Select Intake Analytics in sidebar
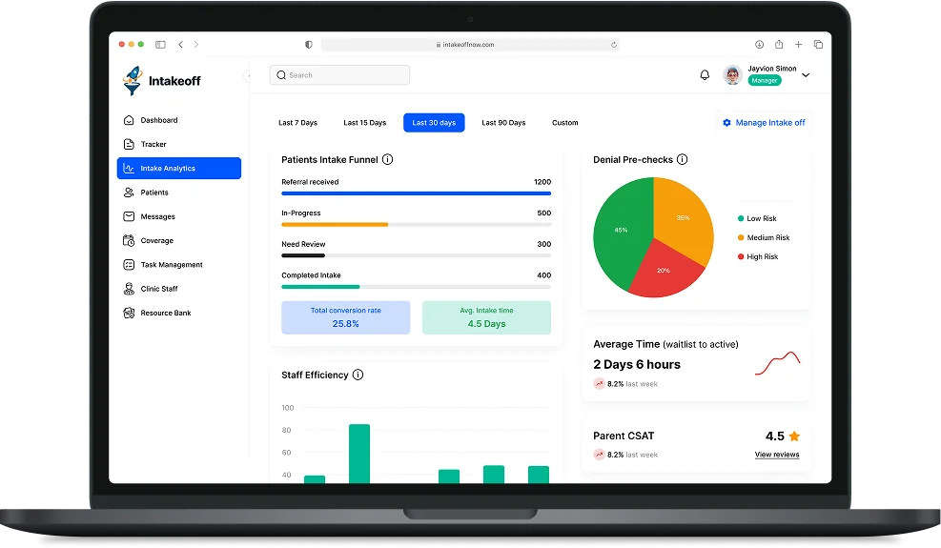Image resolution: width=941 pixels, height=548 pixels. click(x=179, y=168)
